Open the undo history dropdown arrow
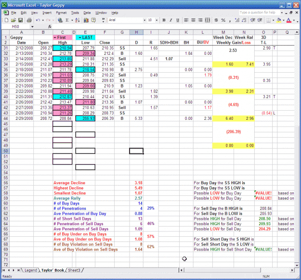This screenshot has width=301, height=280. [x=43, y=20]
